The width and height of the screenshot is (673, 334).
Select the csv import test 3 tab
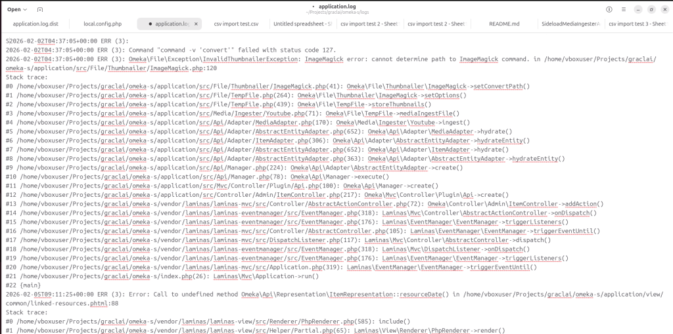click(x=637, y=24)
